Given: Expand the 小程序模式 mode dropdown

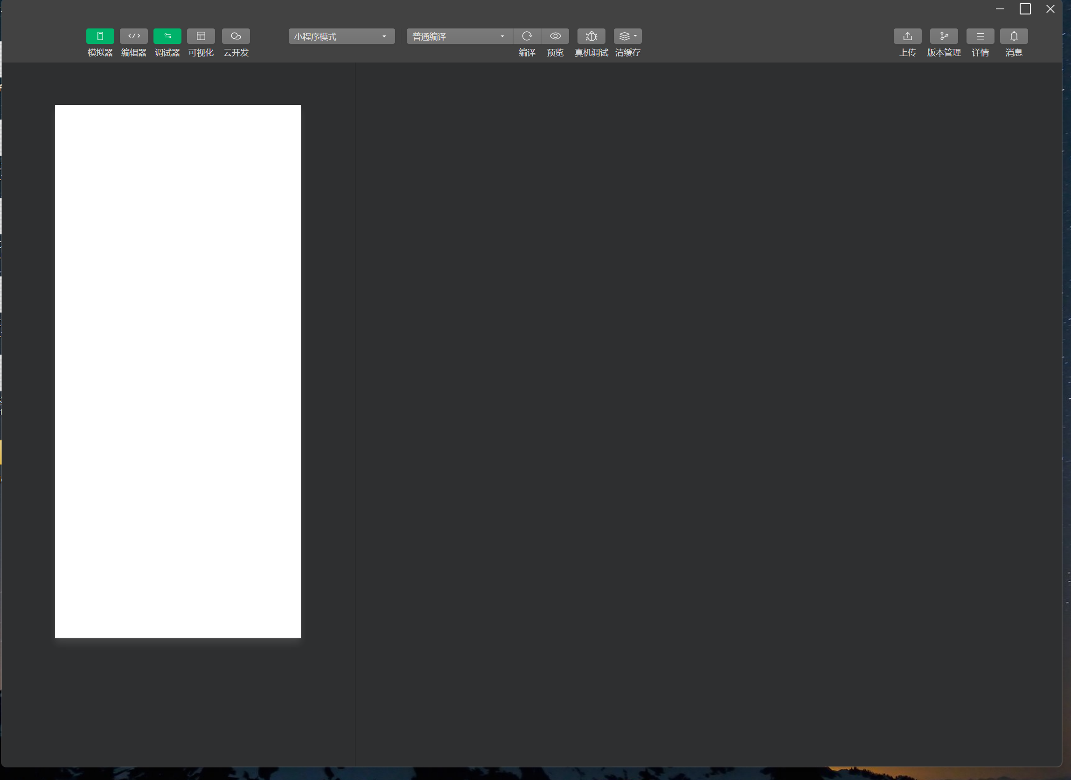Looking at the screenshot, I should (x=341, y=36).
